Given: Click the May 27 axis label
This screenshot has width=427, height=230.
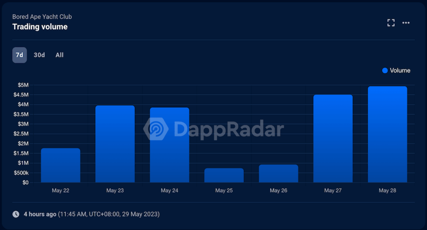Looking at the screenshot, I should (333, 191).
